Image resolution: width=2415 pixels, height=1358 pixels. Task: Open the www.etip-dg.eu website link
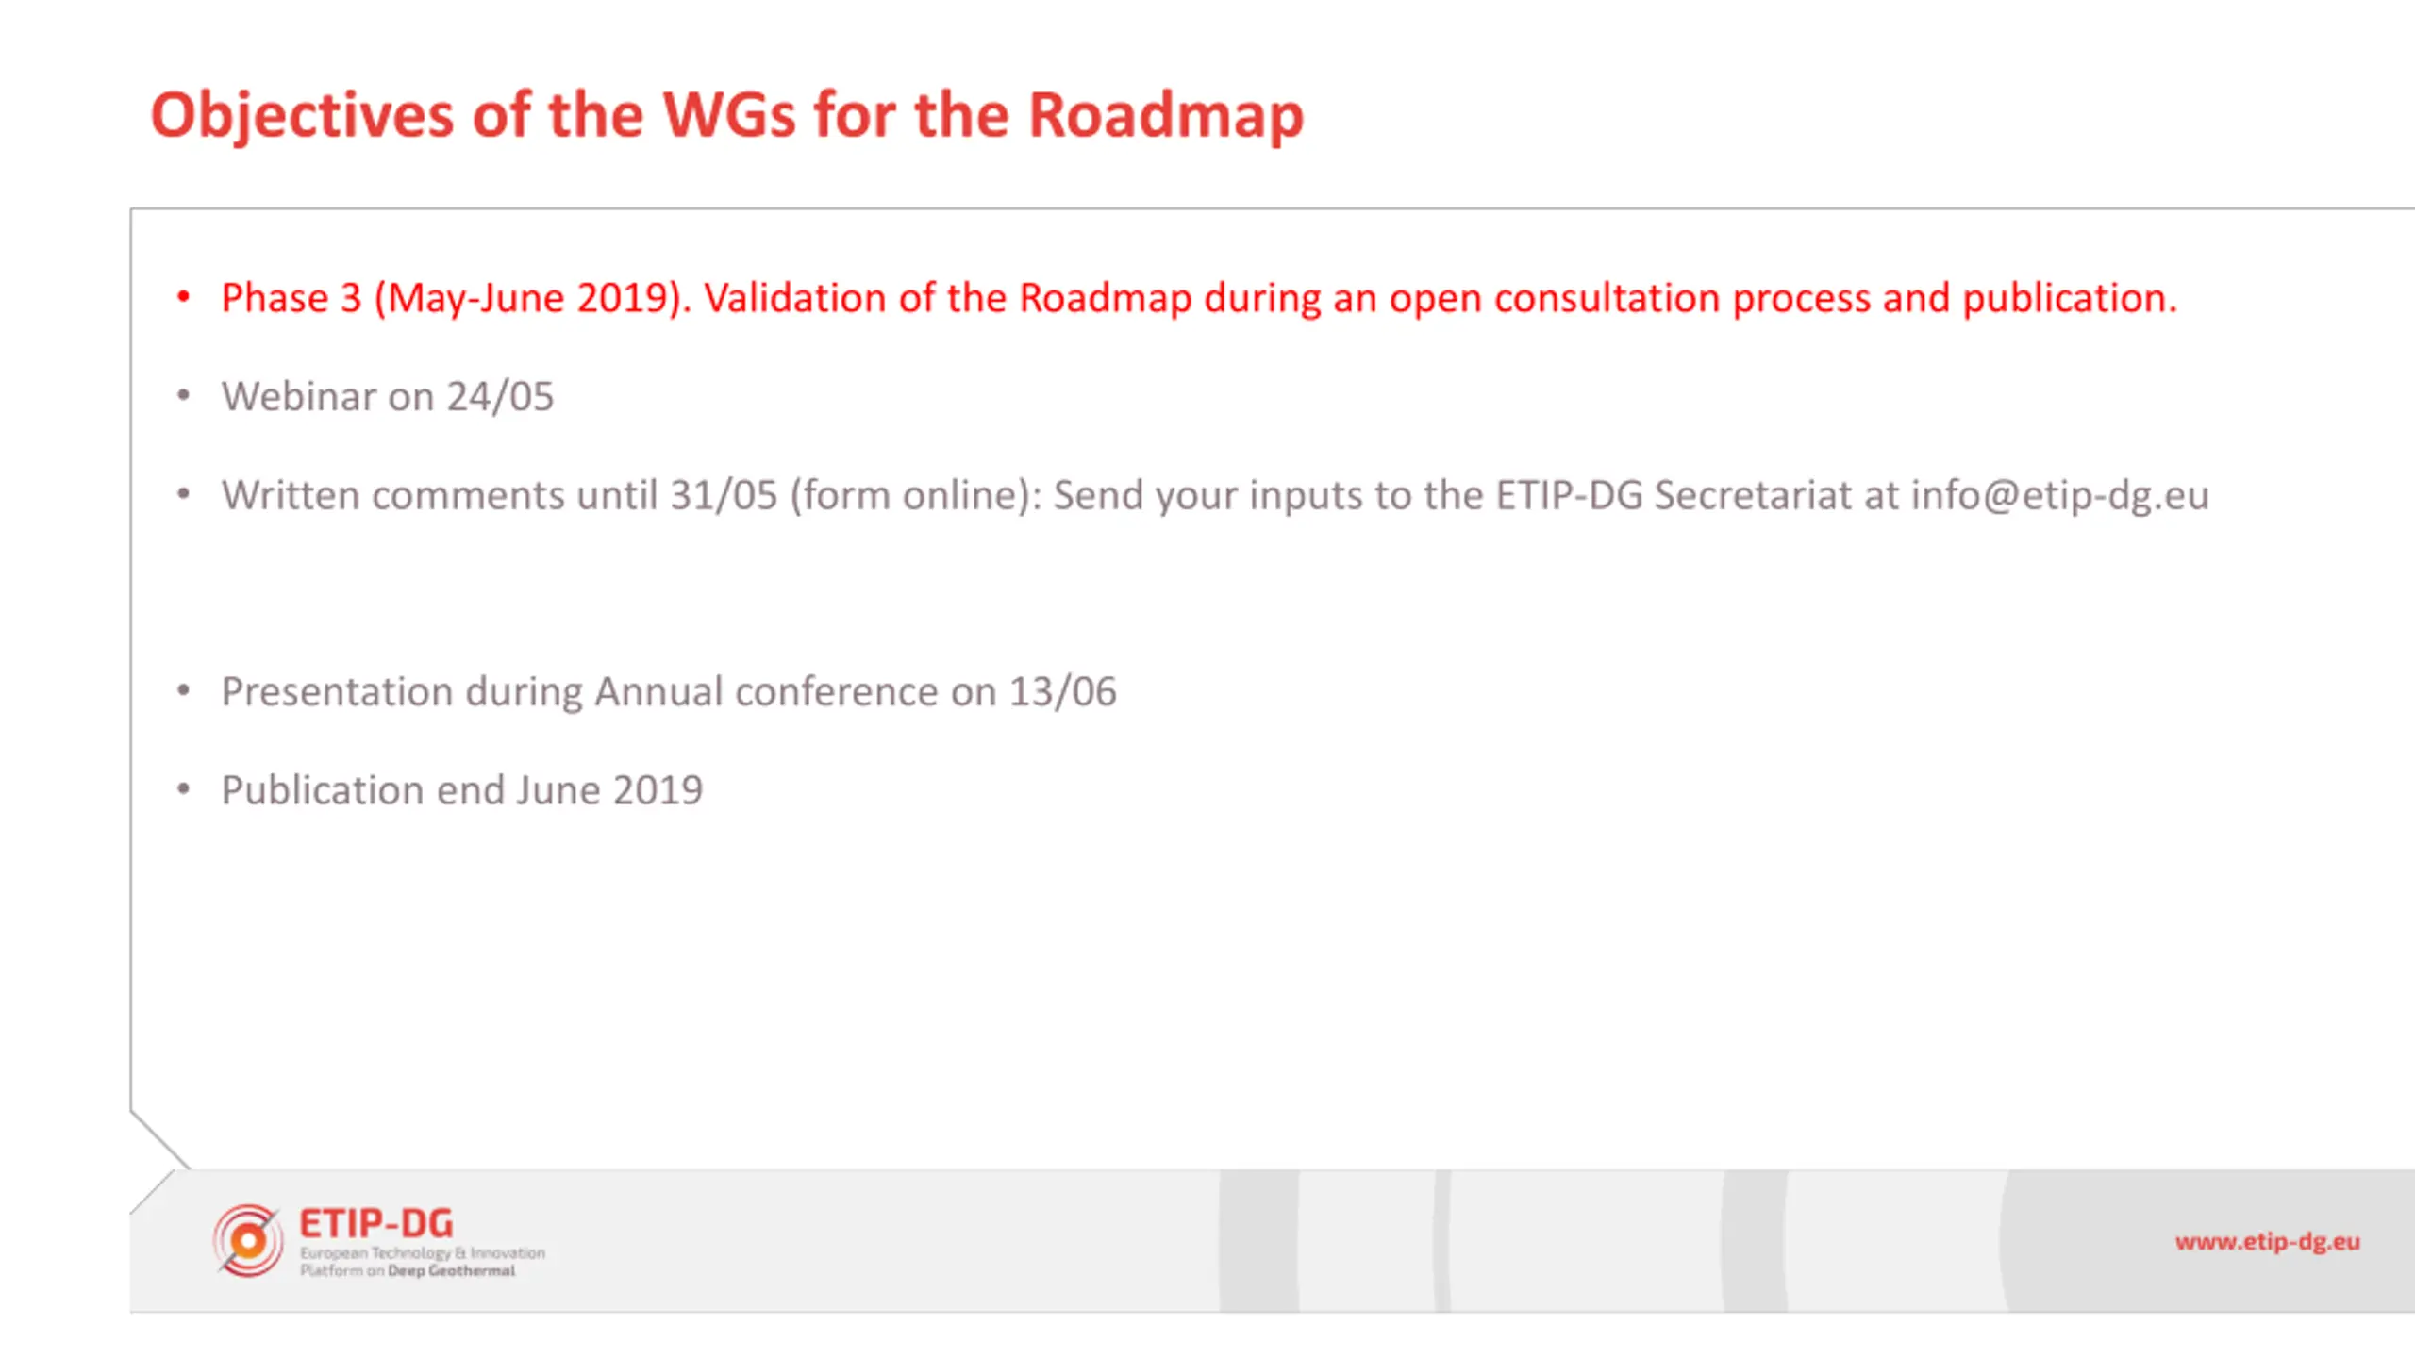pyautogui.click(x=2267, y=1241)
